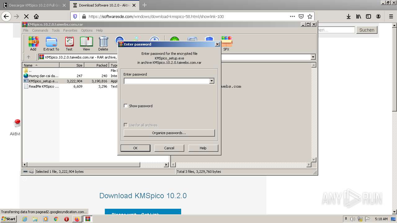
Task: Open the Firefox hamburger menu
Action: [391, 16]
